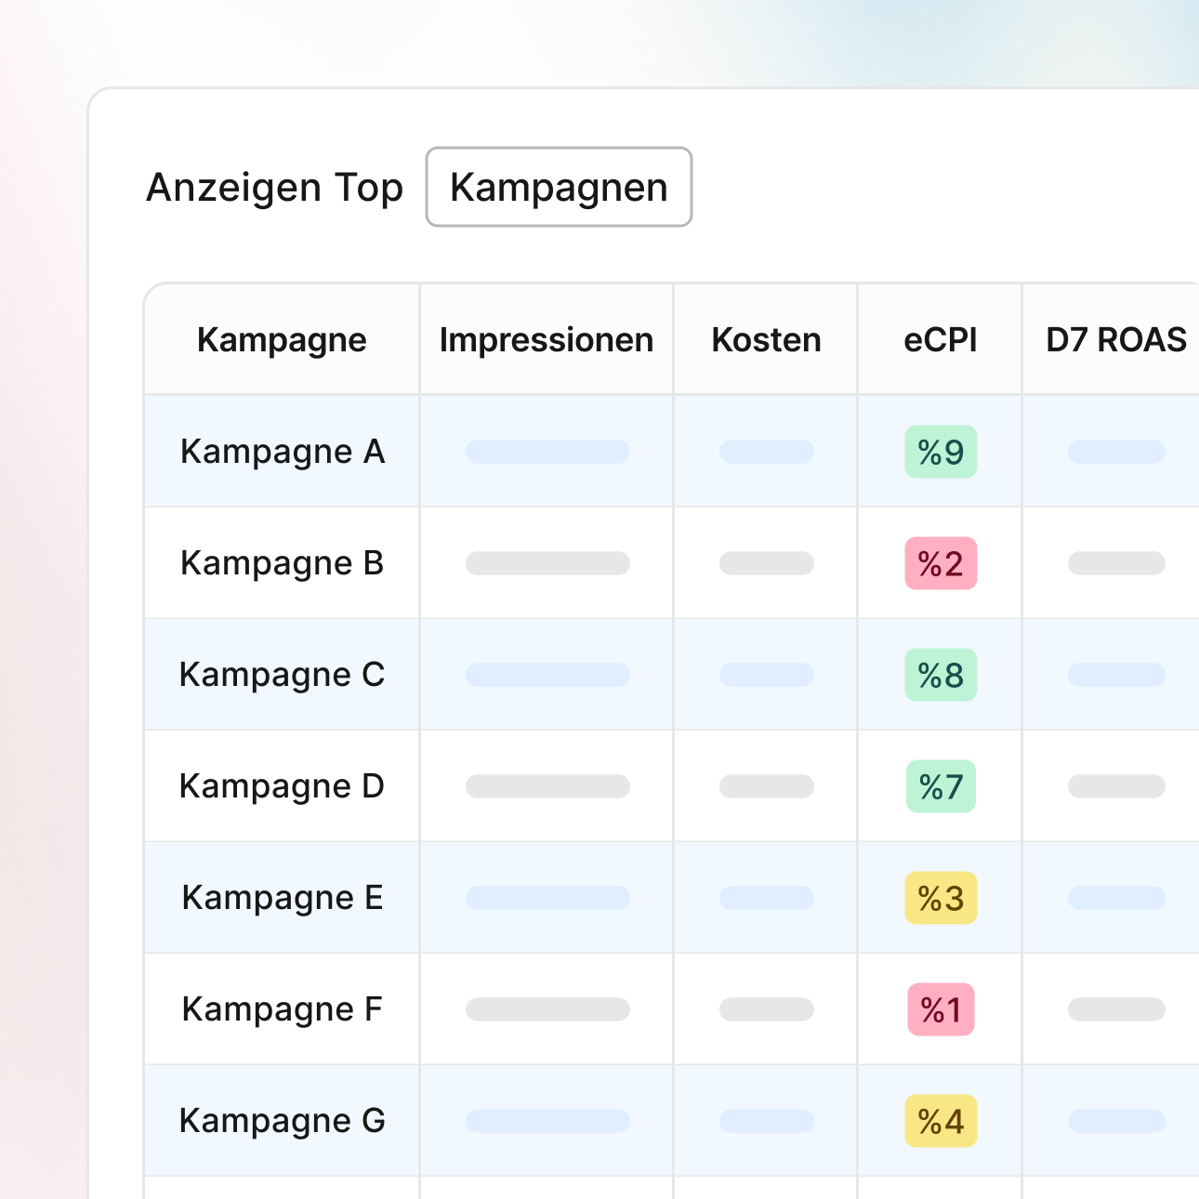1199x1199 pixels.
Task: Click the green %7 eCPI badge
Action: 941,786
